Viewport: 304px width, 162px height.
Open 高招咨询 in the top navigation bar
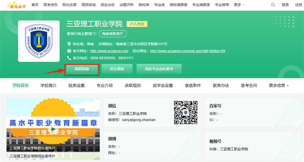click(x=89, y=5)
